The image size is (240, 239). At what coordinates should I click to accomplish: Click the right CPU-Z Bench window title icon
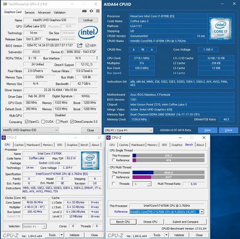point(108,138)
